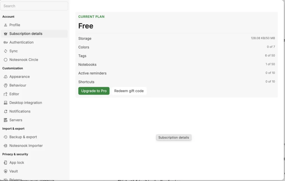Click the Backup & export history icon
This screenshot has width=285, height=181.
6,137
